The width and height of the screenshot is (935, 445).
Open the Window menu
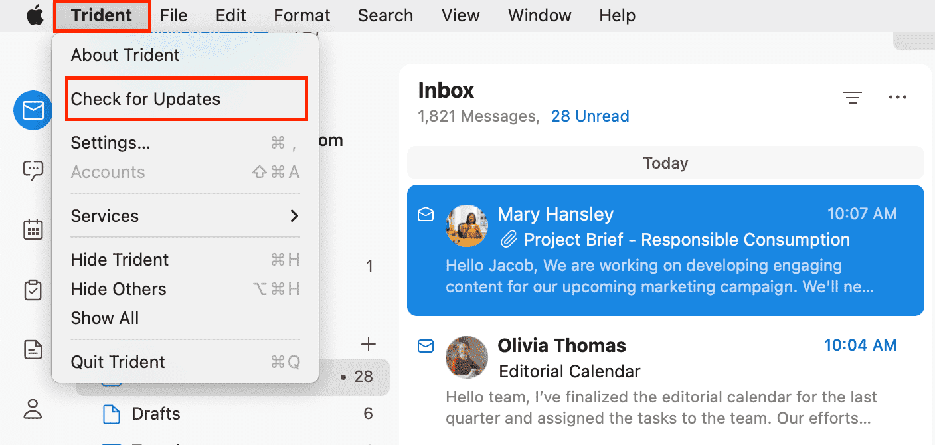point(540,15)
